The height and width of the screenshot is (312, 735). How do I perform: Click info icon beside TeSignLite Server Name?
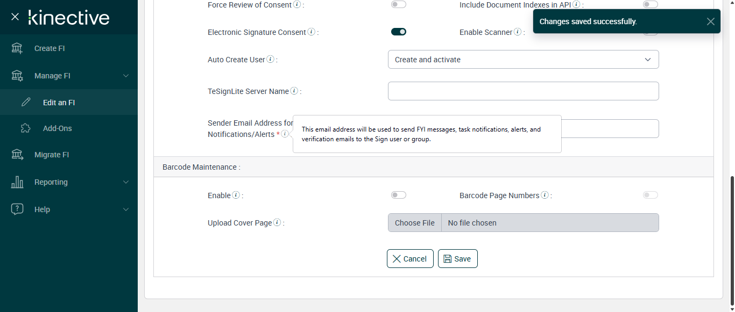click(294, 91)
